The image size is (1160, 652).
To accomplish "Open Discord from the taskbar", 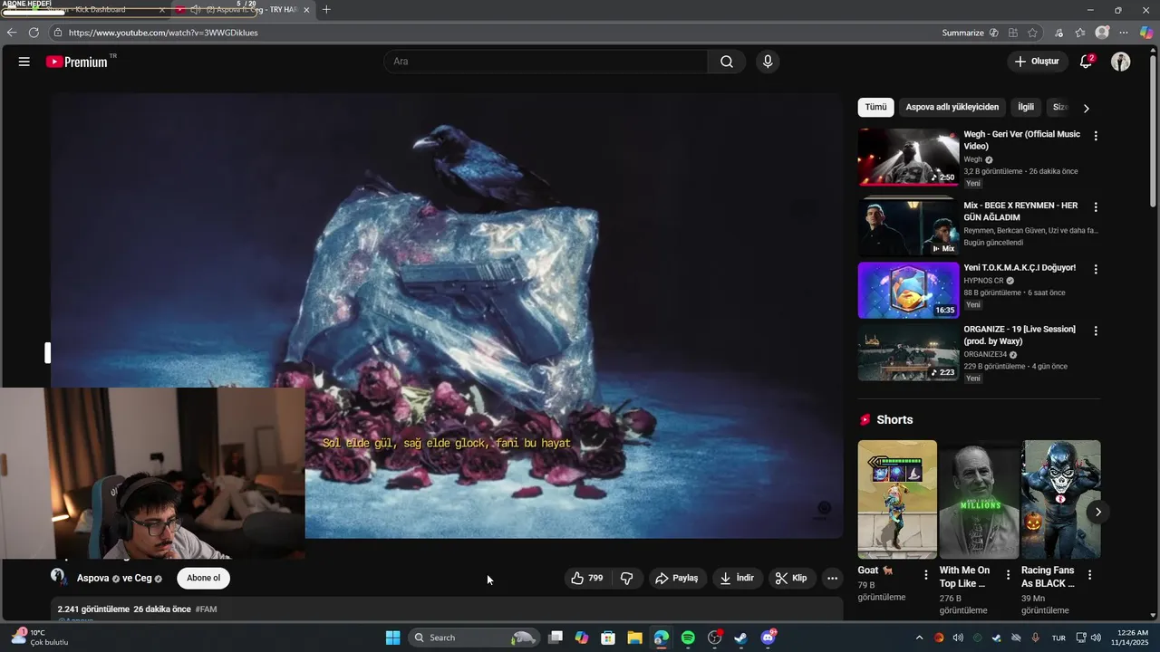I will pos(768,638).
